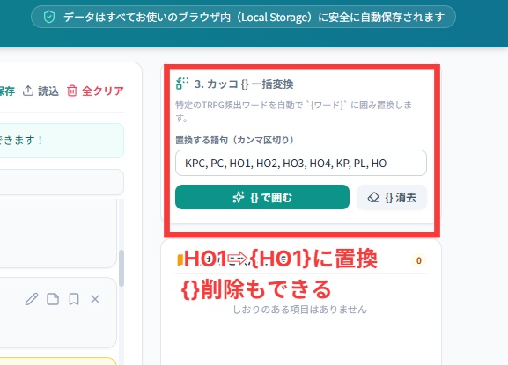
Task: Click the copy document icon beside the pencil
Action: click(x=53, y=299)
